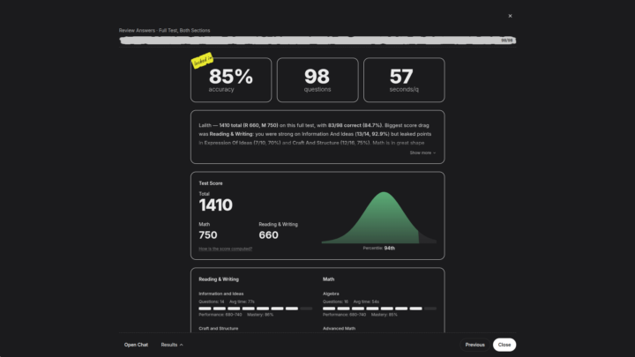
Task: Go to the Previous page
Action: click(x=474, y=345)
